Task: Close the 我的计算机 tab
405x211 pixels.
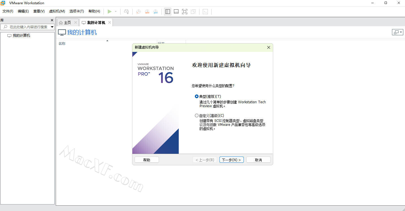Action: click(x=109, y=23)
